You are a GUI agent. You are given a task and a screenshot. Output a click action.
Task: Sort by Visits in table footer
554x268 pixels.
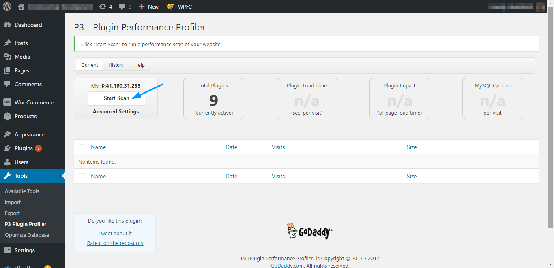(278, 176)
